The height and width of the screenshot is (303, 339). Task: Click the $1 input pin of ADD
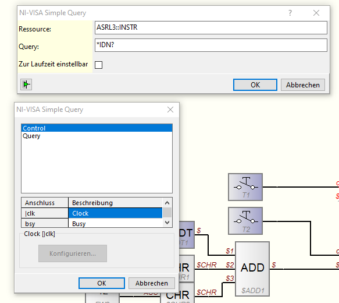(230, 251)
